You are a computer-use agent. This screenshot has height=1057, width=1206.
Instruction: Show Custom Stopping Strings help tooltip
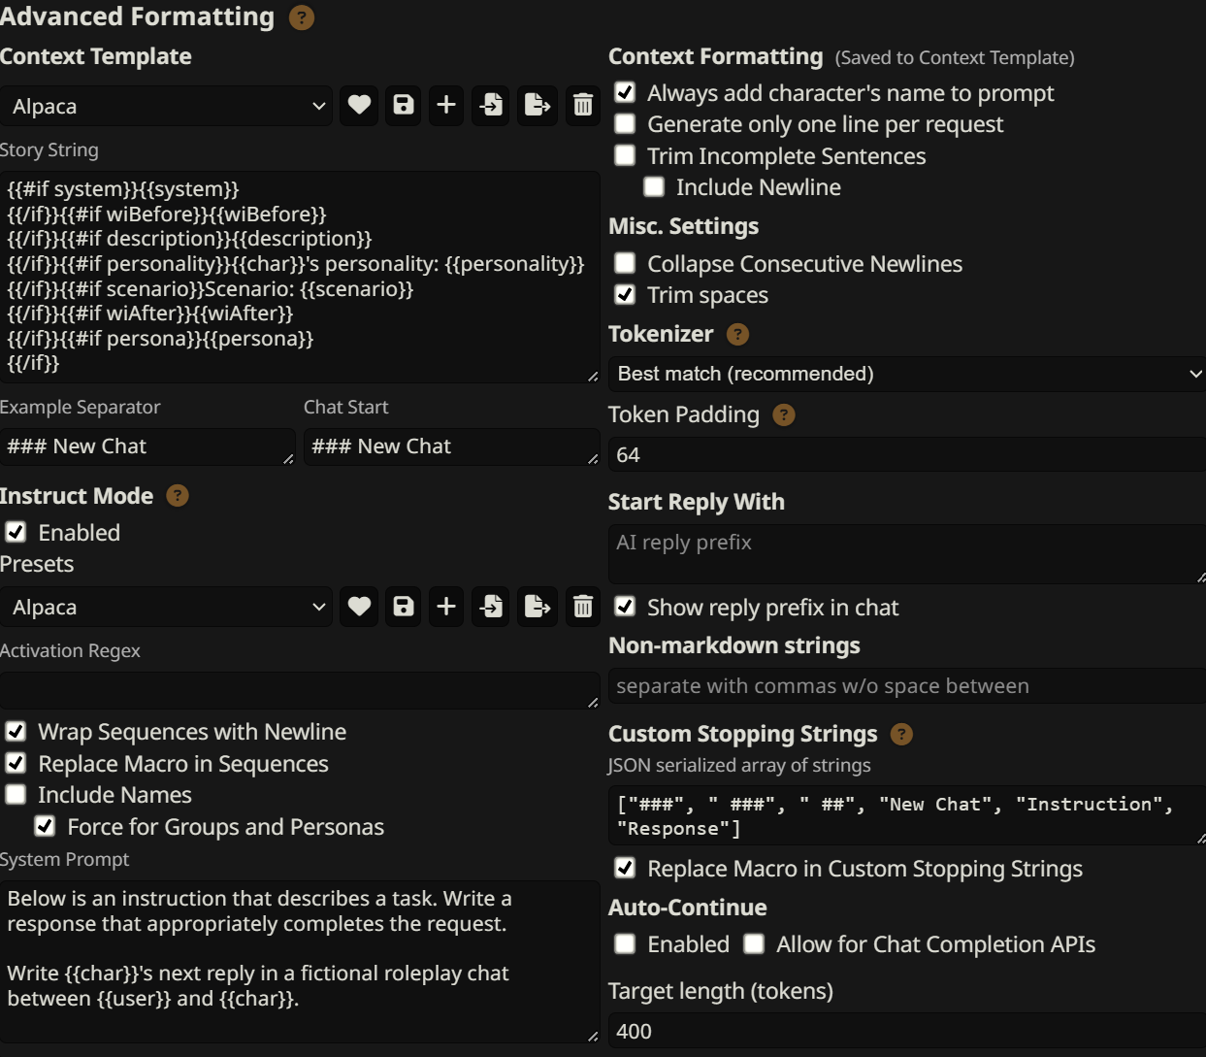click(x=901, y=734)
